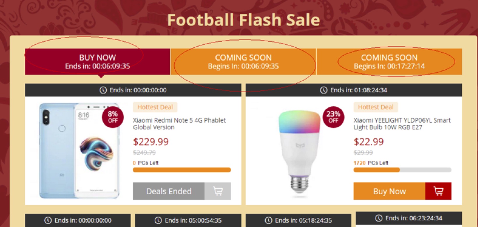Click the 23% OFF badge on the bulb
Screen dimensions: 478x227
click(333, 117)
